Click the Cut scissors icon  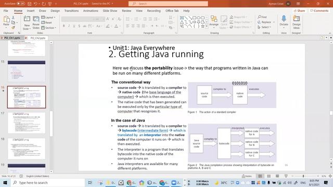[x=13, y=18]
